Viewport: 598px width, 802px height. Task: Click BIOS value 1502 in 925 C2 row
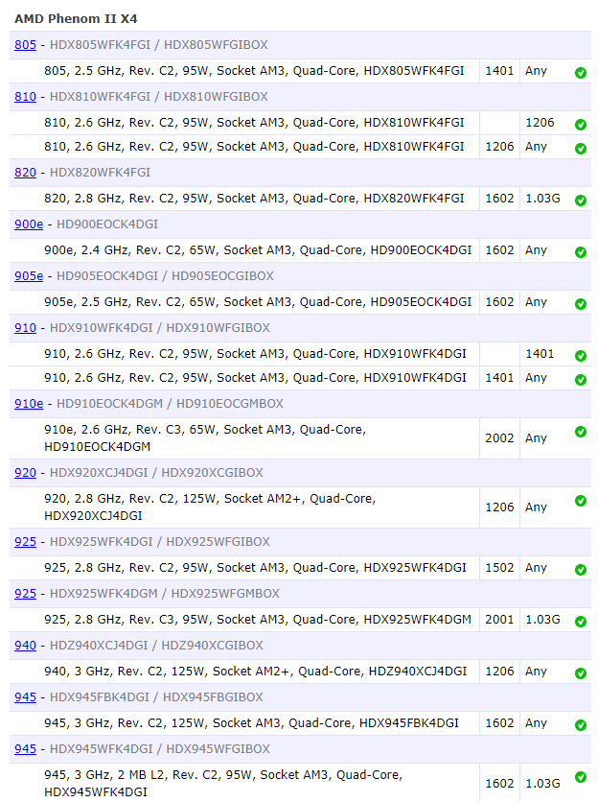(499, 567)
